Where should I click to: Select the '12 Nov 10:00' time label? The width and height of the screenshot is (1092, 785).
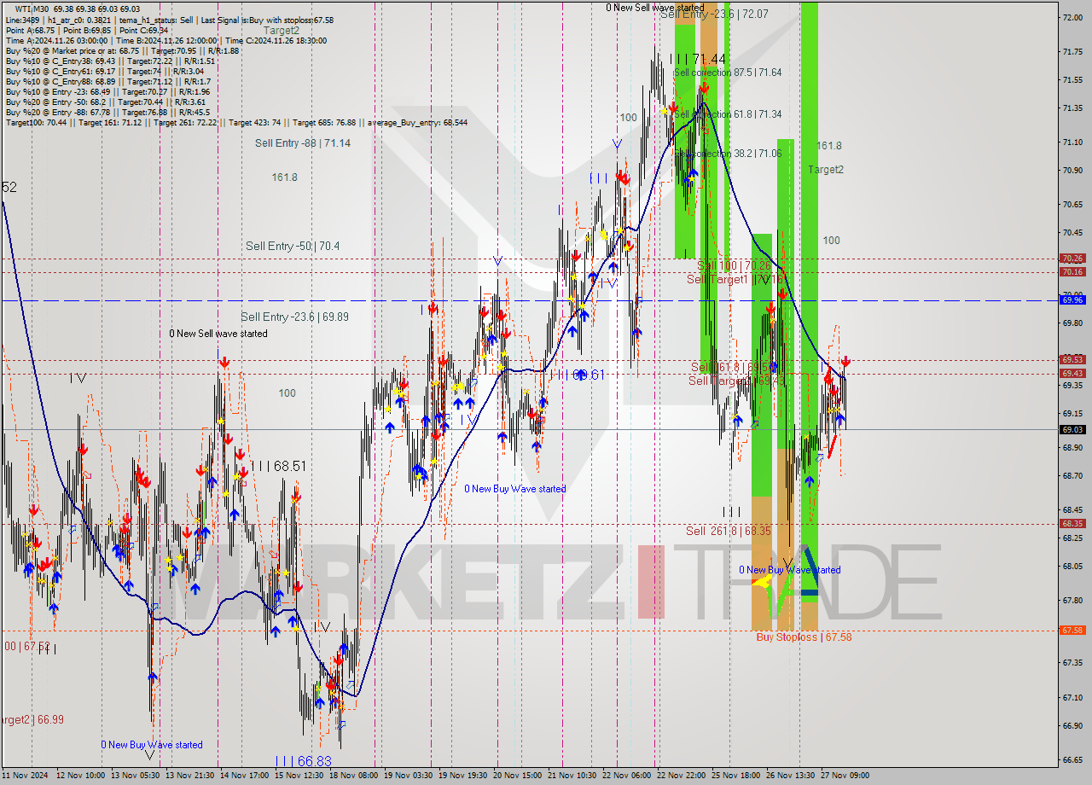pos(81,776)
